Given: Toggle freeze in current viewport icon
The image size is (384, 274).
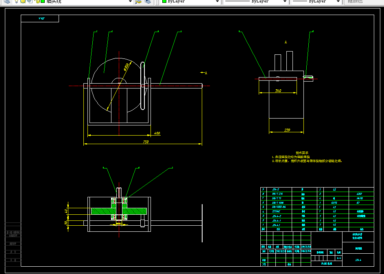Looking at the screenshot, I should pyautogui.click(x=30, y=1).
